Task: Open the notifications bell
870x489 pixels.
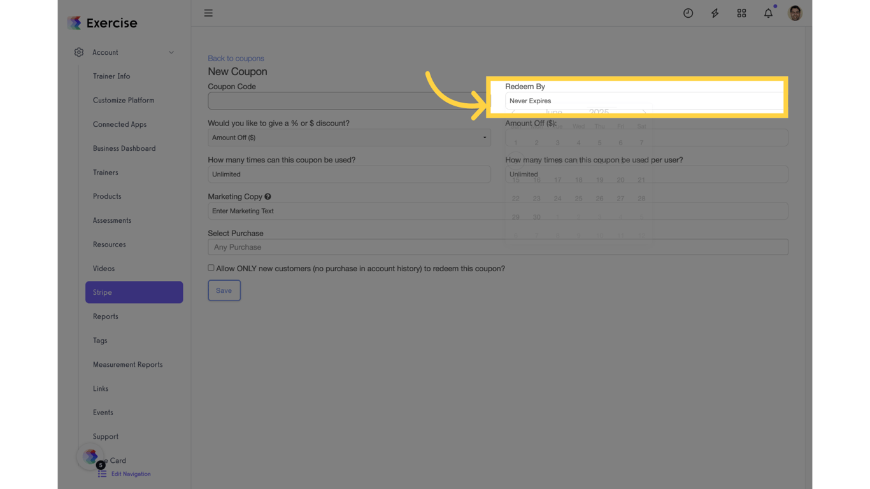Action: pyautogui.click(x=768, y=13)
